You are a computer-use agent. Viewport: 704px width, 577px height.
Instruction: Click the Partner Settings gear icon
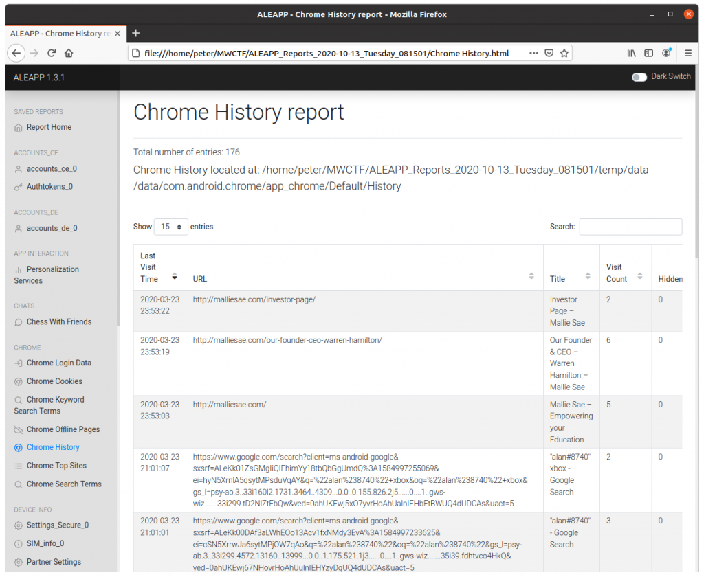[19, 563]
